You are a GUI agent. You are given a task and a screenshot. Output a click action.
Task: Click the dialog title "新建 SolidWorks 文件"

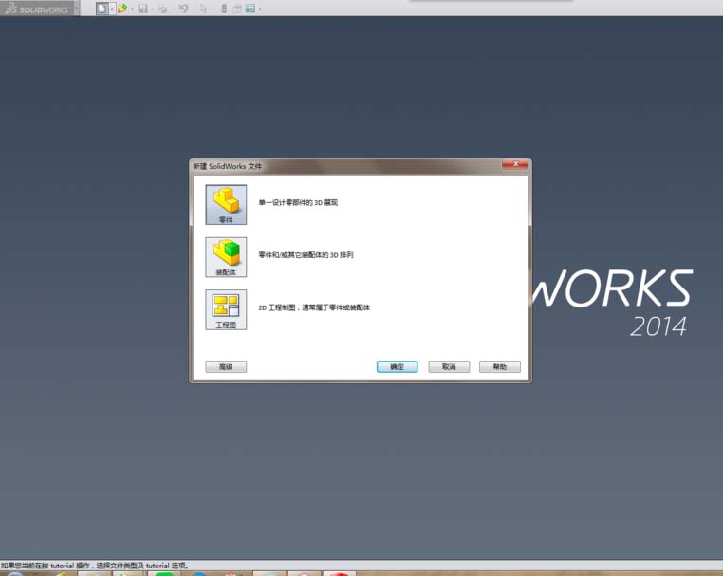point(227,166)
